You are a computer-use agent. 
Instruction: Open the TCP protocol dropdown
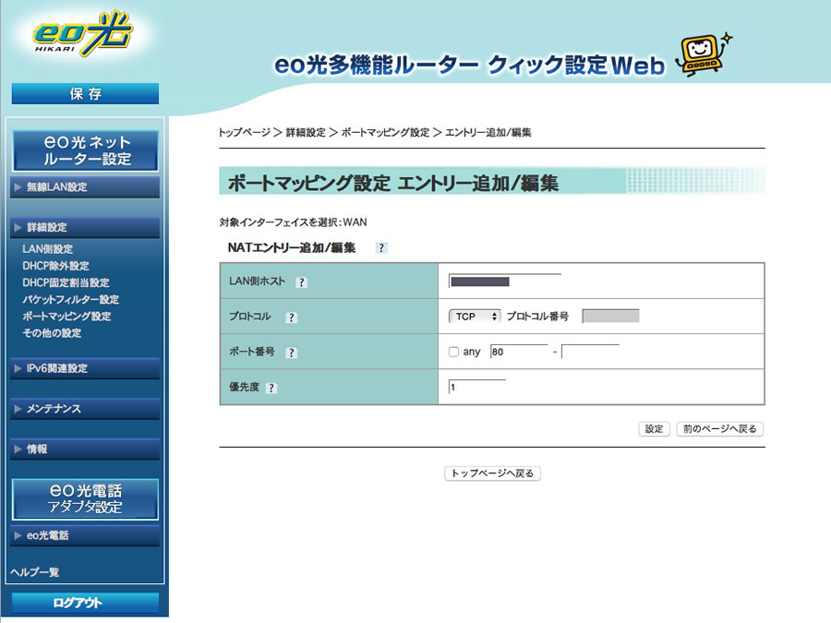click(475, 317)
